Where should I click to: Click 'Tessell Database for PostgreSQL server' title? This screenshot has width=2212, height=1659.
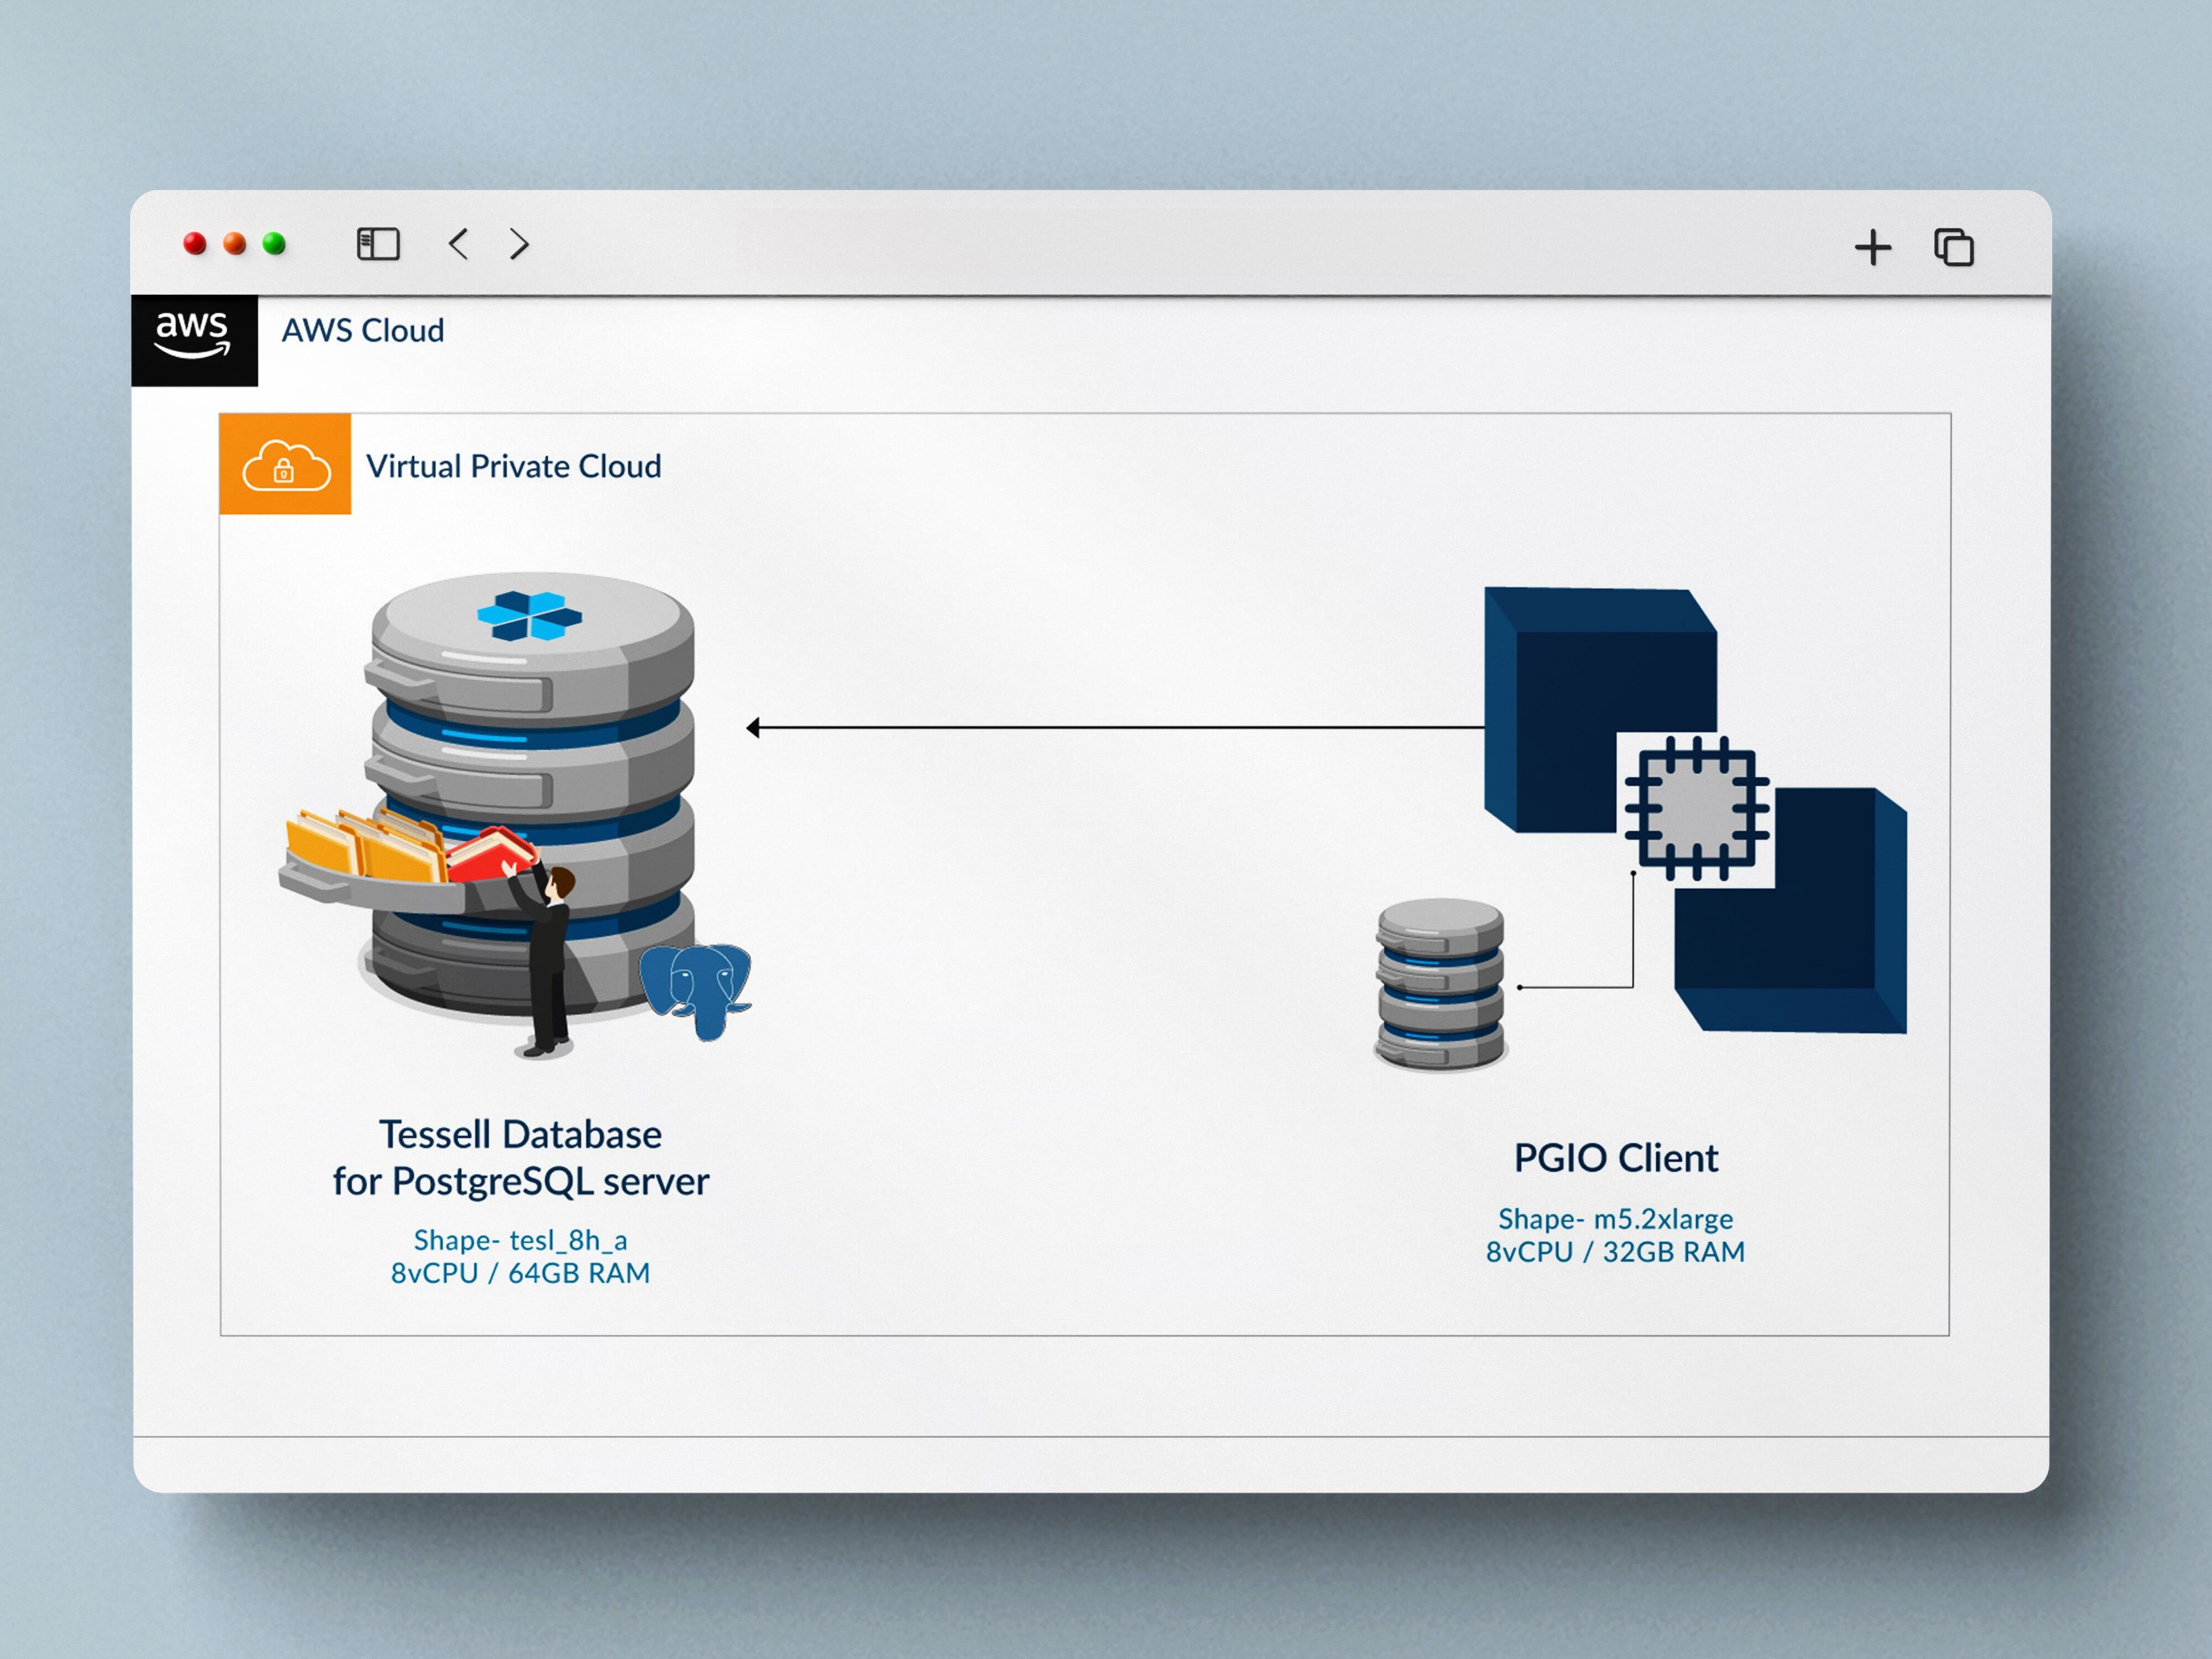tap(521, 1158)
